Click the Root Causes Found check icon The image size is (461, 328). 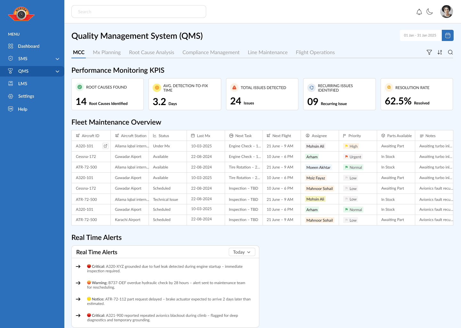[x=80, y=87]
